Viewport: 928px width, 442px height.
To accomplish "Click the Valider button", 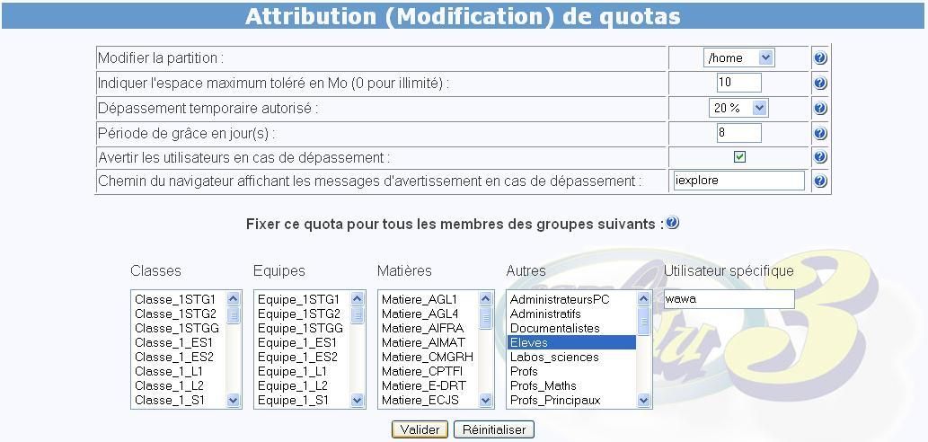I will point(420,429).
